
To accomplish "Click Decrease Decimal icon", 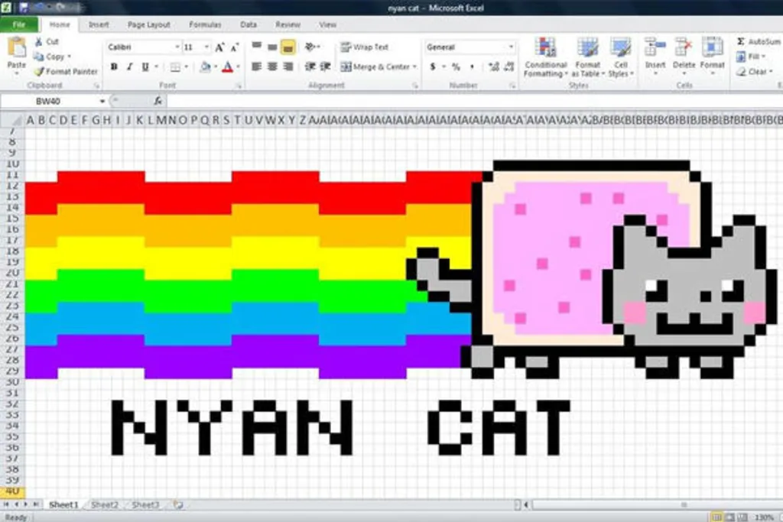I will point(509,66).
